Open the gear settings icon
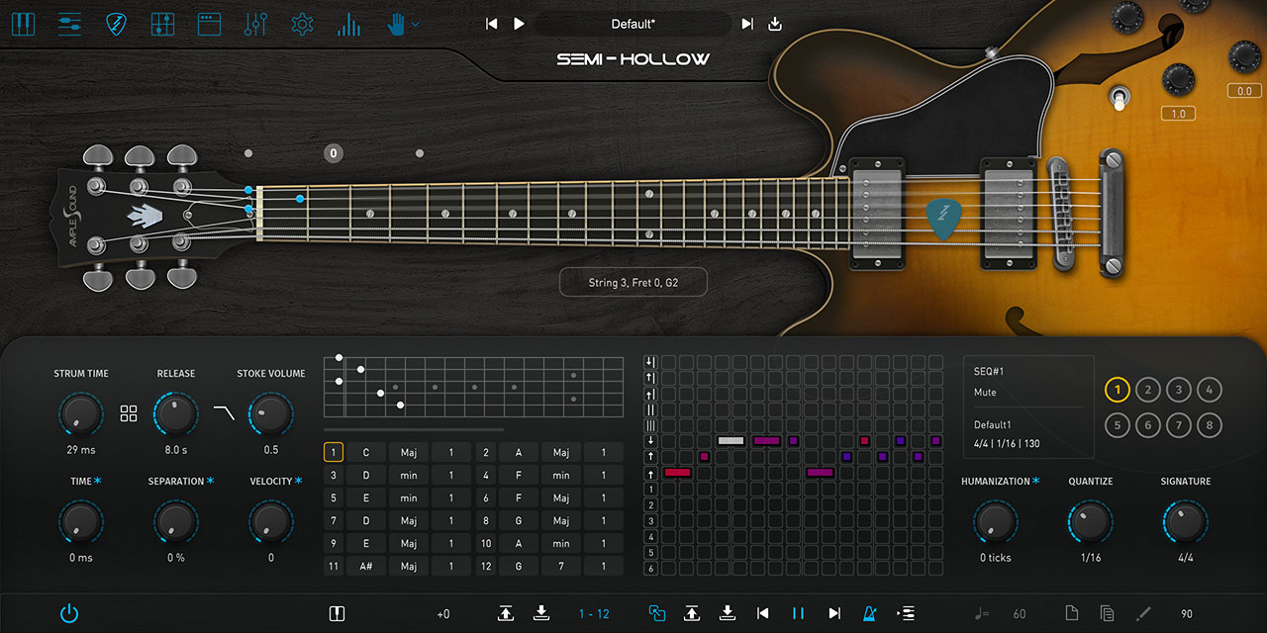Viewport: 1267px width, 633px height. tap(302, 24)
